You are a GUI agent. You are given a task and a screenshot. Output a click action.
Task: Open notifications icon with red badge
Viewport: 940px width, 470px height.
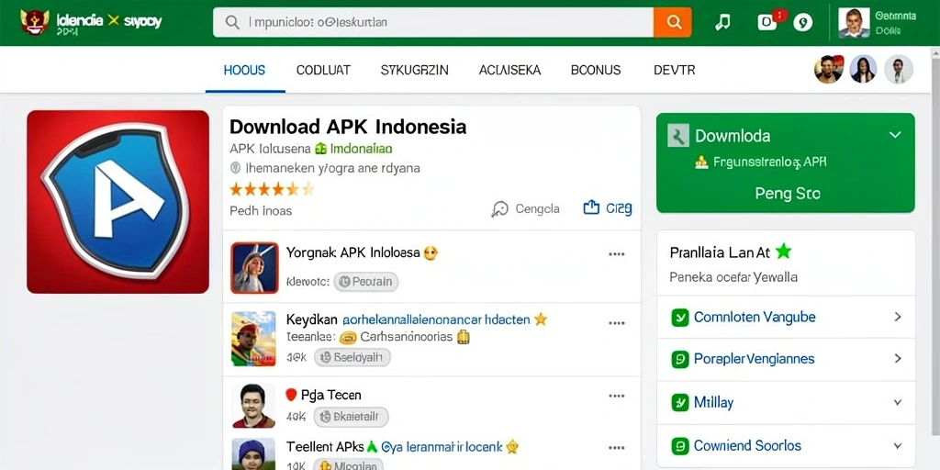tap(769, 22)
